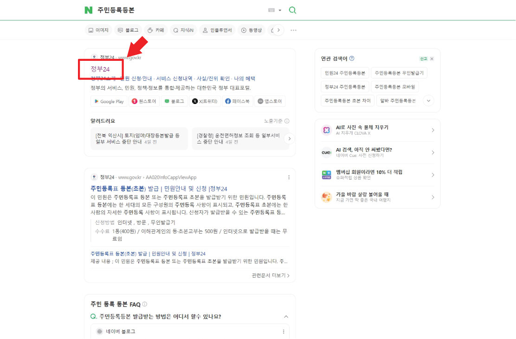Screen dimensions: 516x339
Task: Click the 네이버 블로그 globe icon
Action: [99, 332]
